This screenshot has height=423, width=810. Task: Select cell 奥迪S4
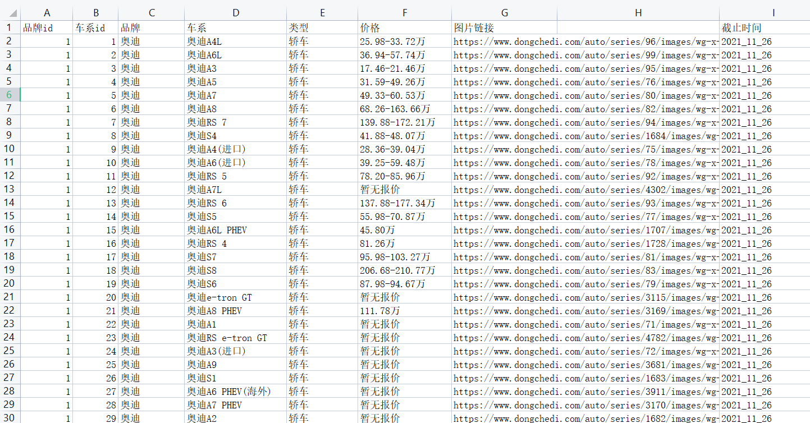click(x=236, y=135)
